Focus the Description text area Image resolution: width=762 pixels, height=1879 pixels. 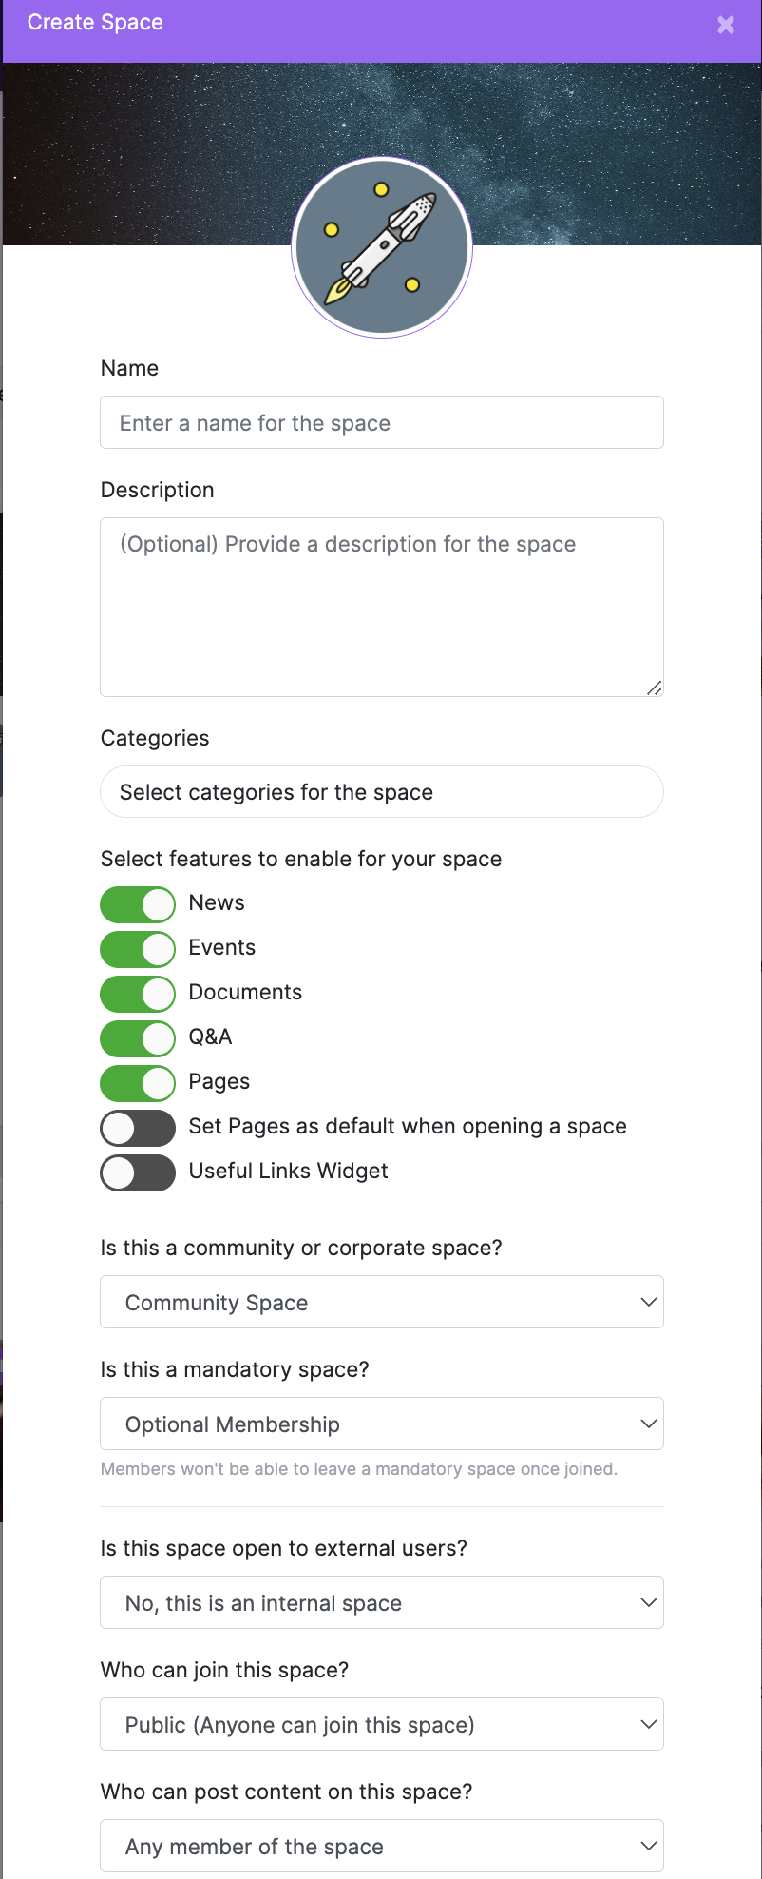(x=381, y=607)
